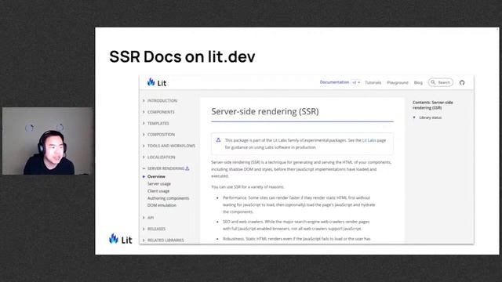Open the Tutorials nav item
Screen dimensions: 502x282
[373, 82]
